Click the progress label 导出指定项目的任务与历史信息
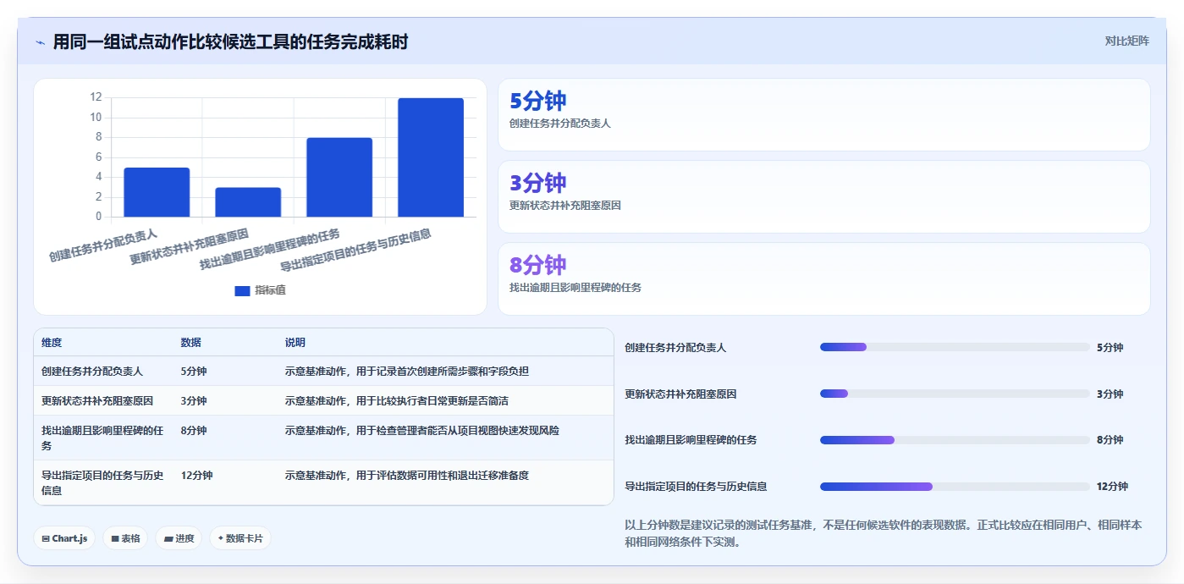This screenshot has height=584, width=1184. 696,487
